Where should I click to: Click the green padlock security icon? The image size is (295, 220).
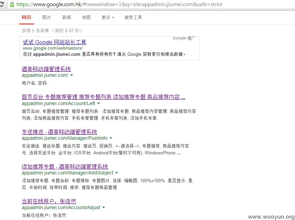(12, 4)
